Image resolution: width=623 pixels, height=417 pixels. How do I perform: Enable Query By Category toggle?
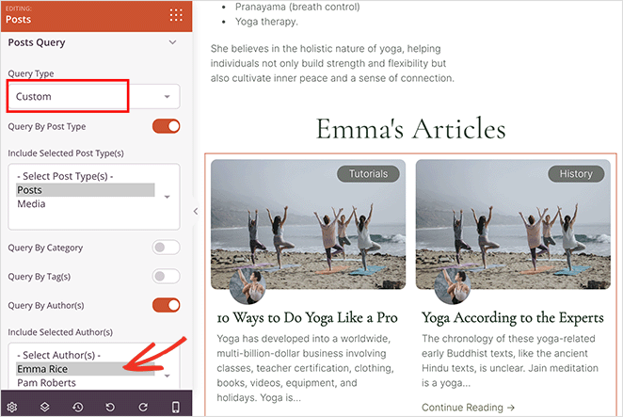(166, 248)
